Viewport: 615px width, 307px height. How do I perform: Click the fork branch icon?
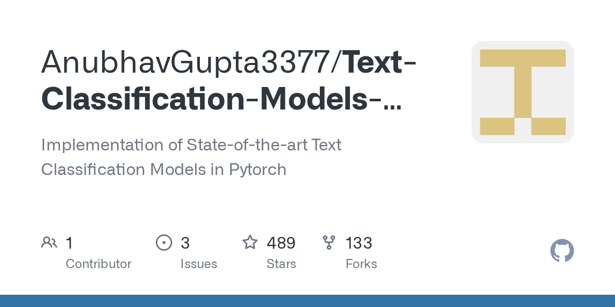tap(329, 243)
